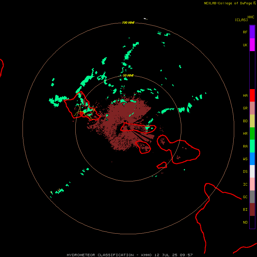Viewport: 257px width, 257px height.
Task: Click the GR legend label
Action: [x=245, y=108]
